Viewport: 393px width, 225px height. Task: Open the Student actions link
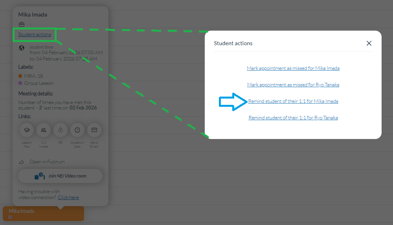click(x=35, y=35)
